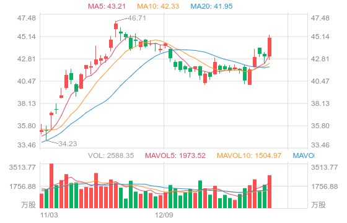
Task: Click the MAVOL5: 1973.52 label
Action: tap(175, 155)
